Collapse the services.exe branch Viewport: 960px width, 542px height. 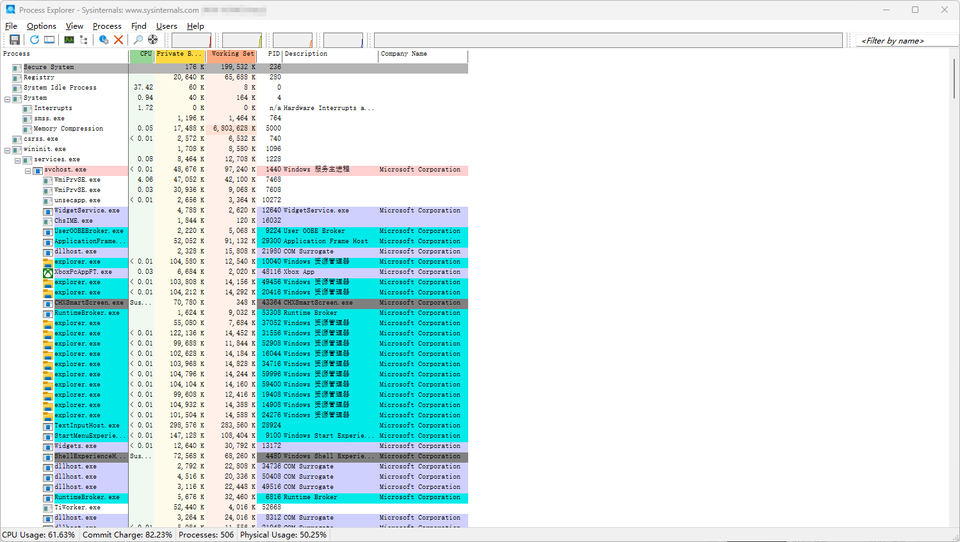(17, 159)
